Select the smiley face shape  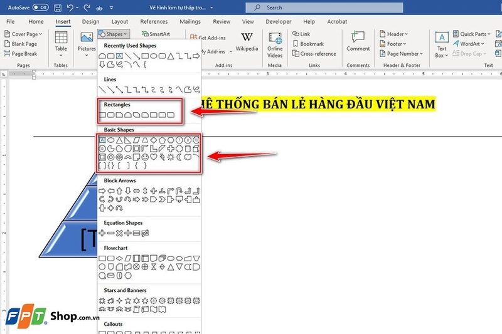click(145, 157)
